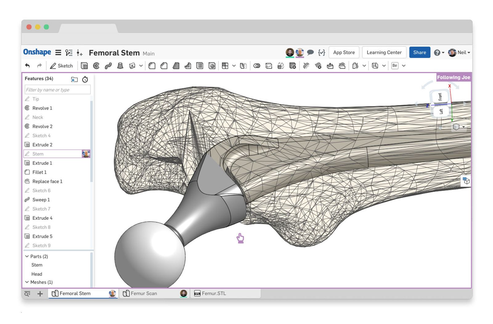Screen dimensions: 493x324
Task: Open the comments speech bubble
Action: (x=310, y=52)
